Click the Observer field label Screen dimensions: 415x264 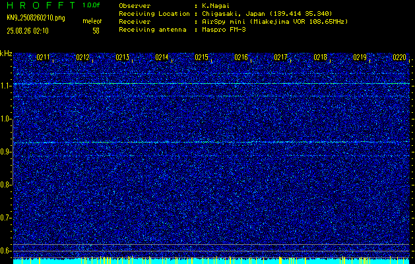click(x=135, y=6)
